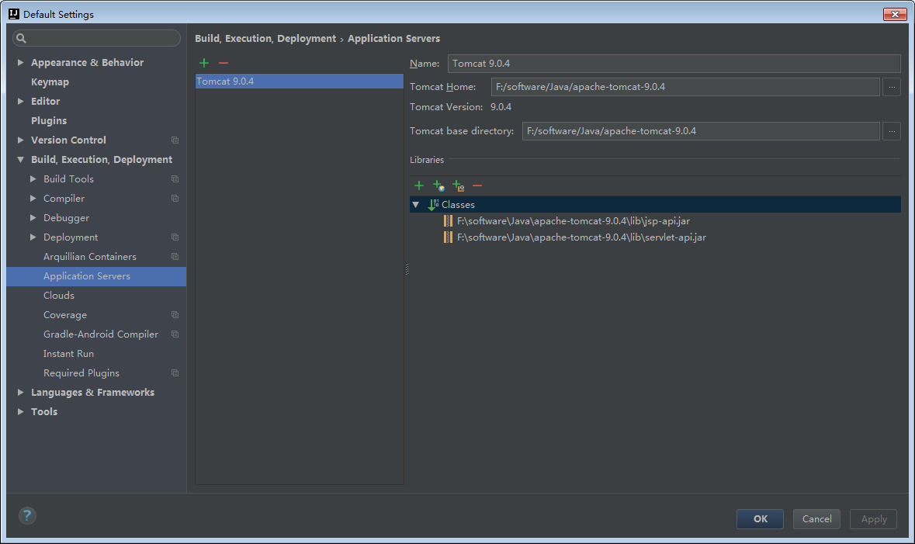Select the jsp-api.jar library path

tap(573, 221)
